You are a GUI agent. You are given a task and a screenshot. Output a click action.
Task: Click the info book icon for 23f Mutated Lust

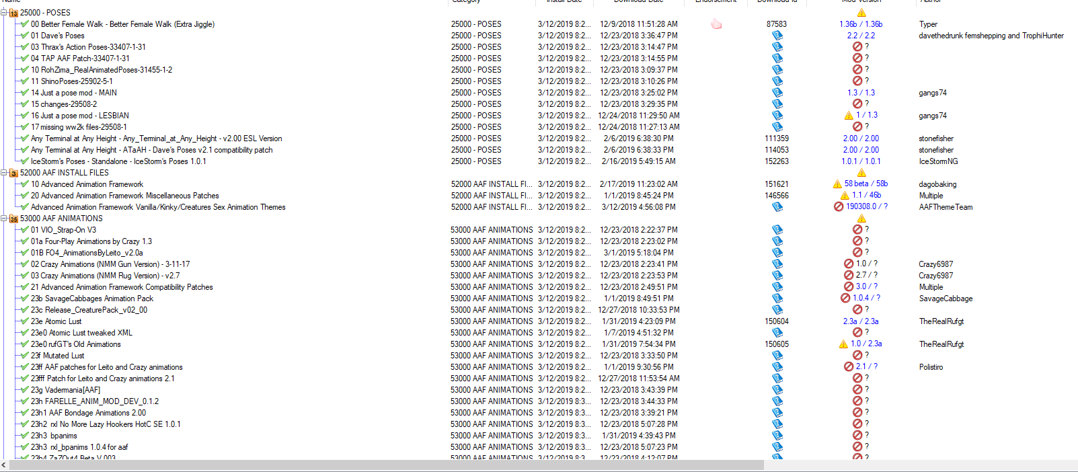[777, 356]
